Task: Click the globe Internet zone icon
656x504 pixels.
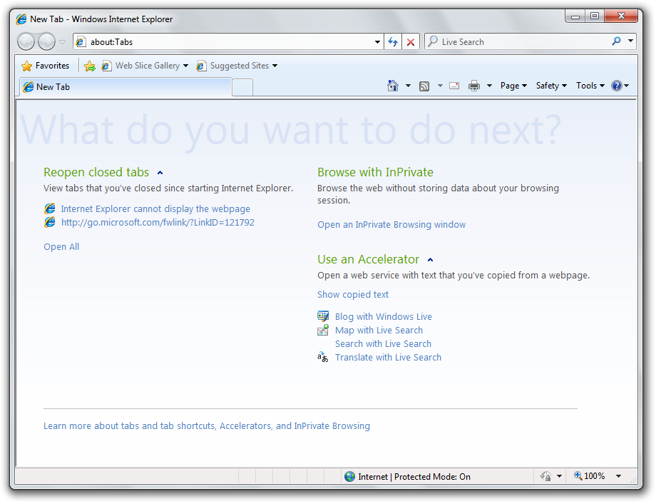Action: coord(350,477)
